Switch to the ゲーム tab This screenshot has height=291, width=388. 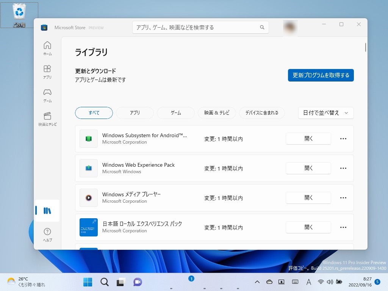[x=175, y=113]
